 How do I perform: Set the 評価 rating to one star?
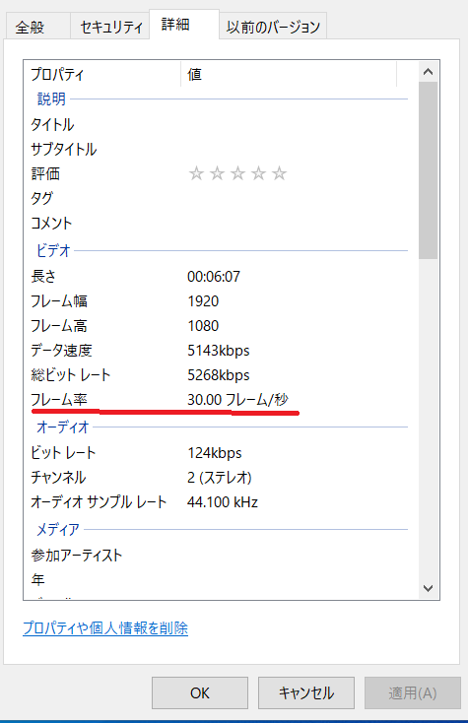[196, 173]
